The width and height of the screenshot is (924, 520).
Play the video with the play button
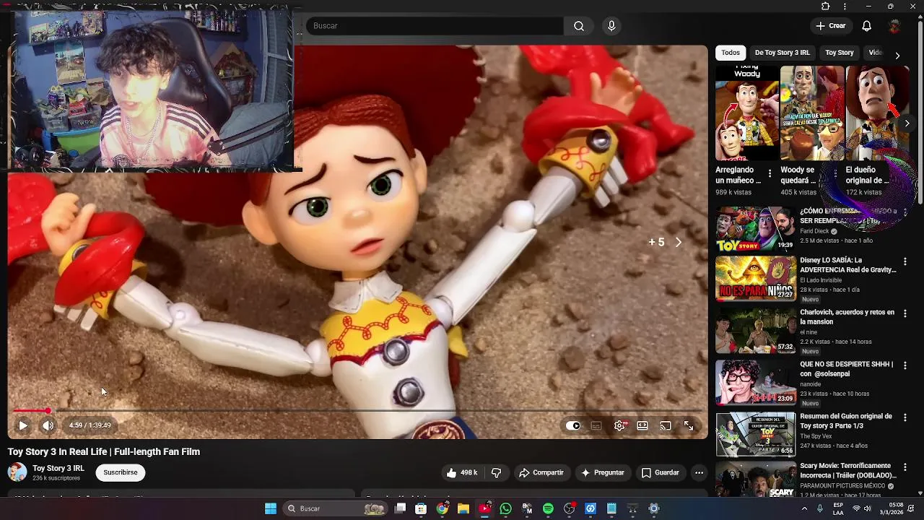[23, 425]
